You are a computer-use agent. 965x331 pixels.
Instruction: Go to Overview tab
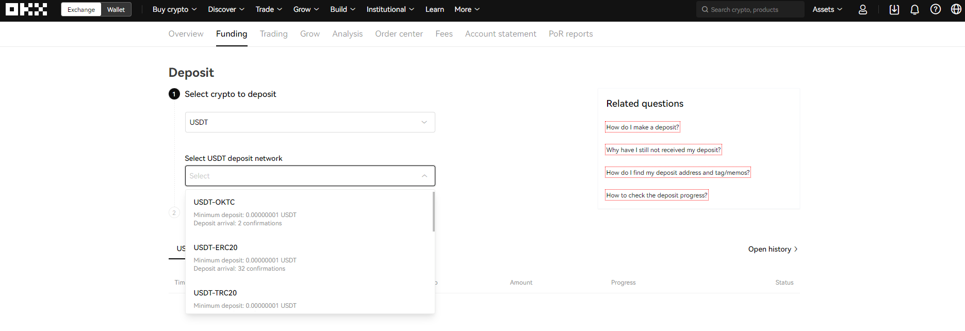[186, 34]
